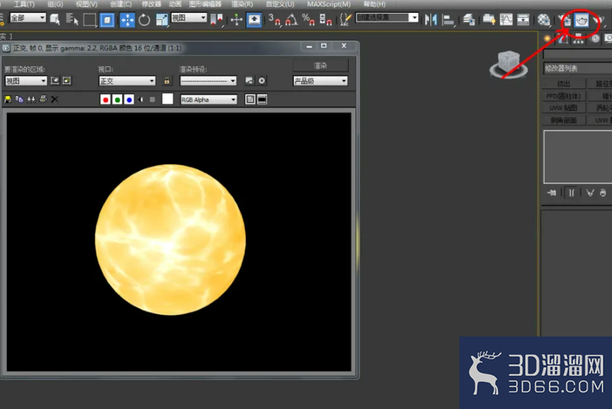
Task: Activate Select and Rotate tool
Action: 144,20
